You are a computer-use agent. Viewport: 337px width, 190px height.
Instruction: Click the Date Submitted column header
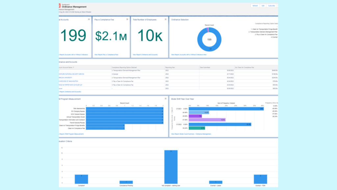coord(206,67)
